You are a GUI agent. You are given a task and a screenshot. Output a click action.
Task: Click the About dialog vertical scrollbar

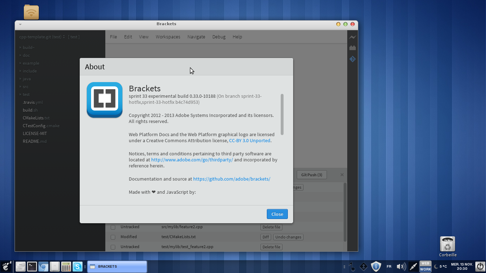pyautogui.click(x=282, y=114)
